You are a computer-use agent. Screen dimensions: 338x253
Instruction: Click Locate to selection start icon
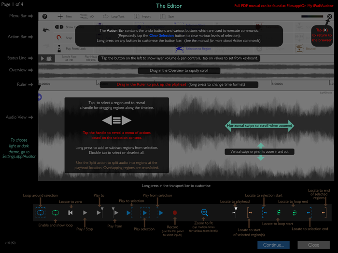pyautogui.click(x=265, y=213)
